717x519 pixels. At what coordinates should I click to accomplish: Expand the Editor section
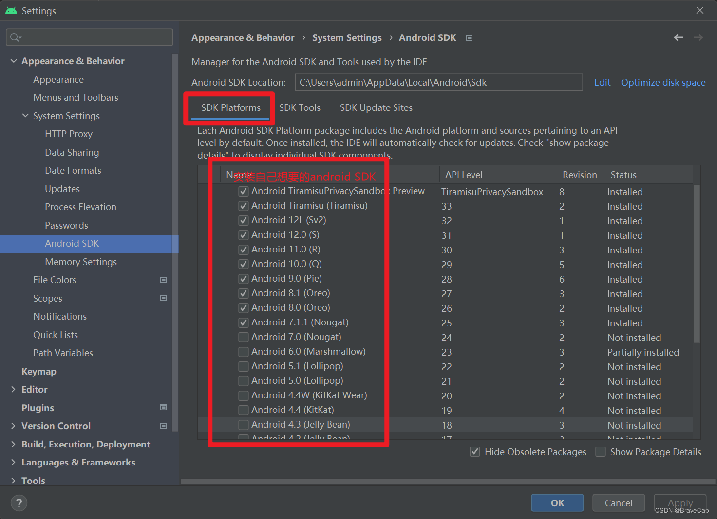(x=14, y=389)
